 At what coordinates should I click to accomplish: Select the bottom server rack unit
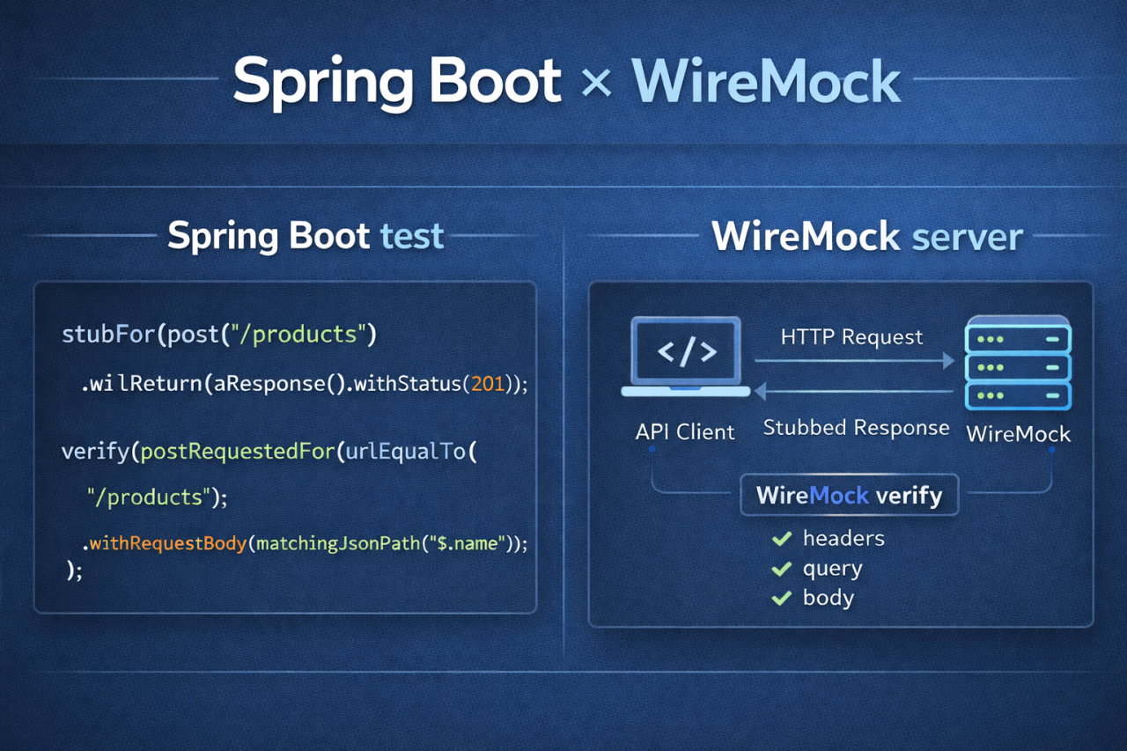tap(1017, 394)
